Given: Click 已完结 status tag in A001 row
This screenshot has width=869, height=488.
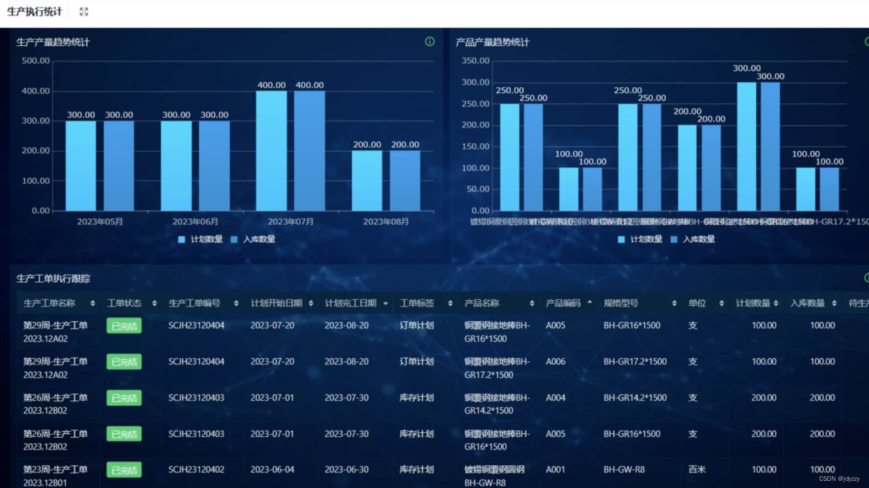Looking at the screenshot, I should pos(124,470).
